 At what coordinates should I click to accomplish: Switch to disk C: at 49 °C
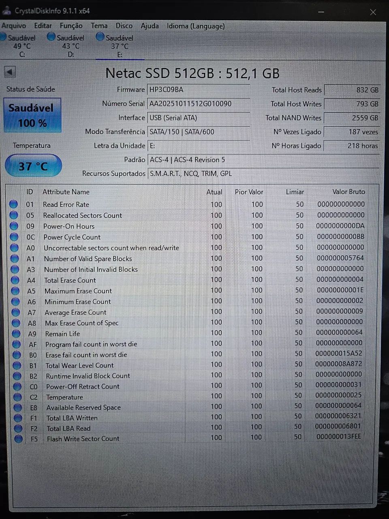click(19, 45)
